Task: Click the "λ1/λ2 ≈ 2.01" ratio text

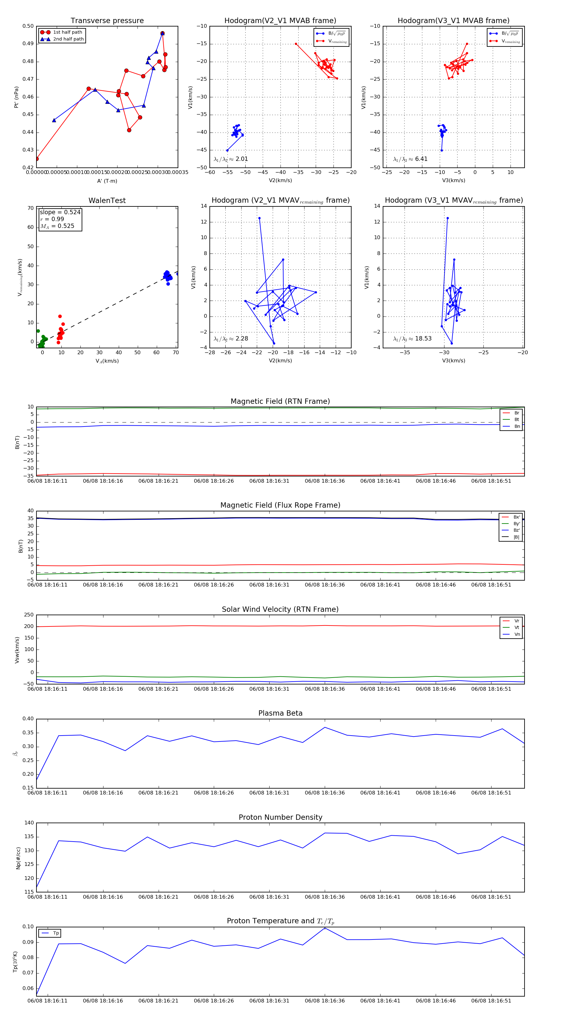Action: click(x=231, y=159)
